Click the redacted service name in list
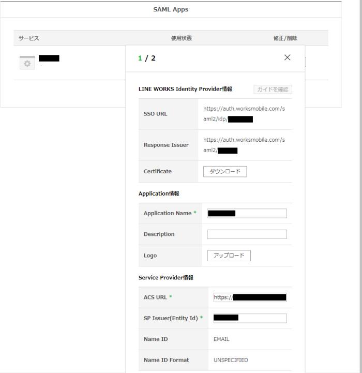 coord(49,58)
